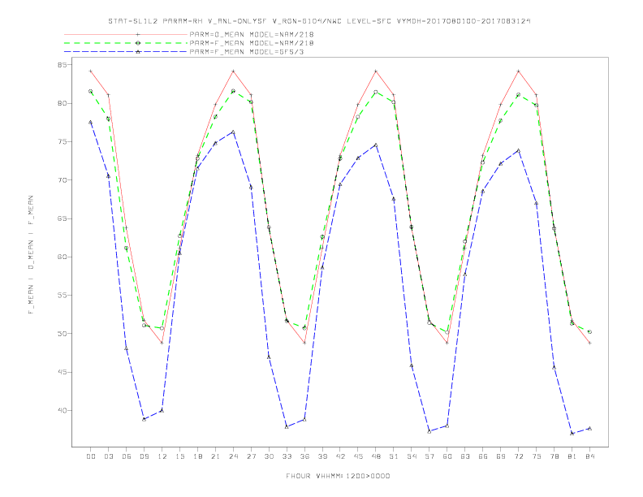
Task: Click x-axis forecast hour label 33
Action: point(287,456)
